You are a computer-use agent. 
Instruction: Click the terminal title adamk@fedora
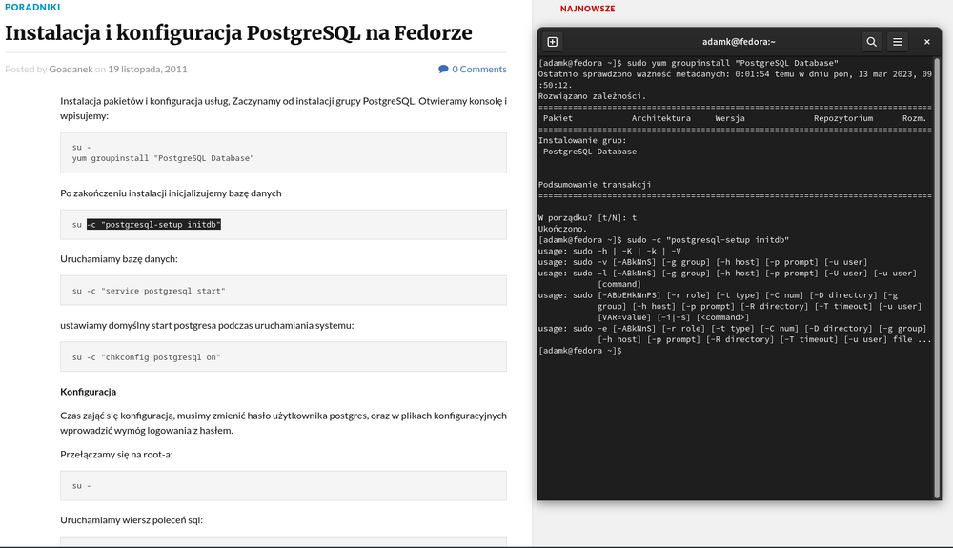739,42
